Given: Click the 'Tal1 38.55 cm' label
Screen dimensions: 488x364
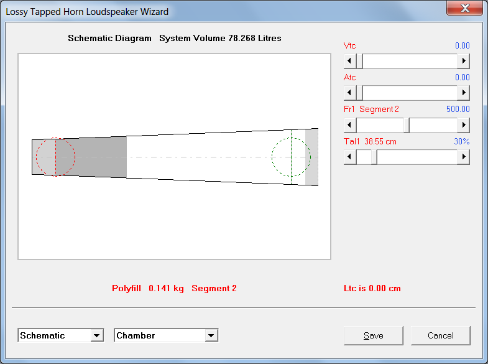Looking at the screenshot, I should click(370, 142).
